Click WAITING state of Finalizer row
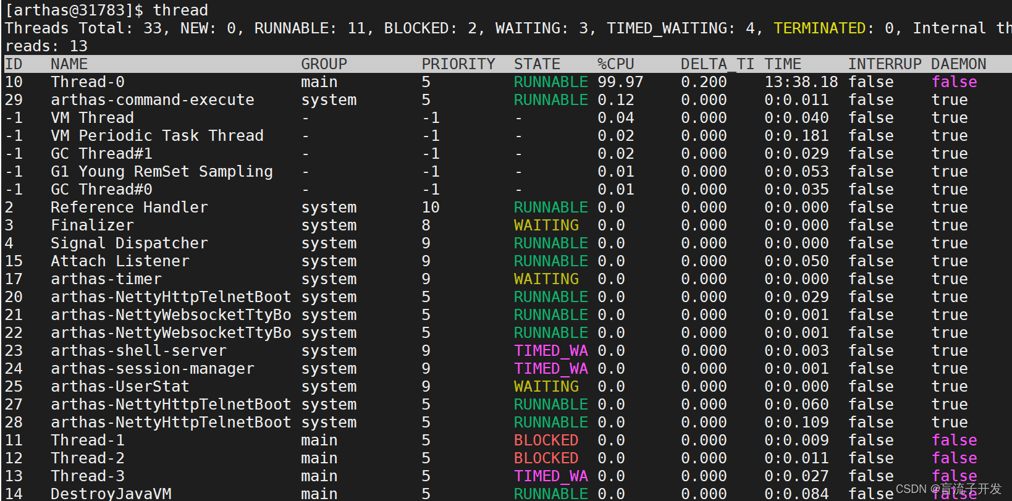Screen dimensions: 1012x501 tap(546, 225)
